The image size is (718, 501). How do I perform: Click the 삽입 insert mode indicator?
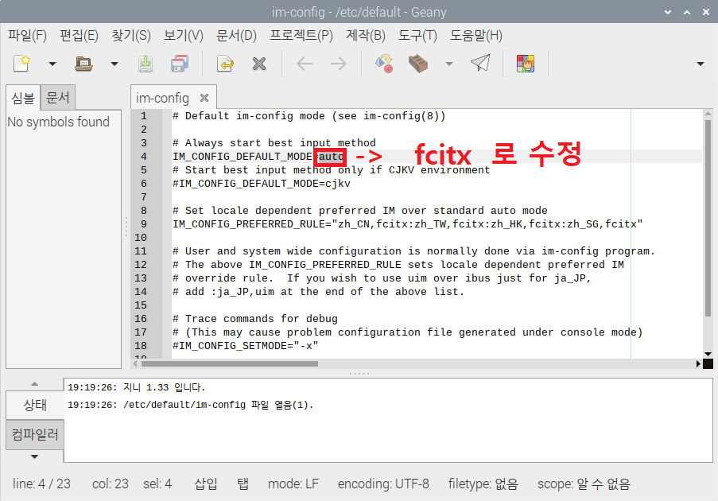(x=206, y=484)
